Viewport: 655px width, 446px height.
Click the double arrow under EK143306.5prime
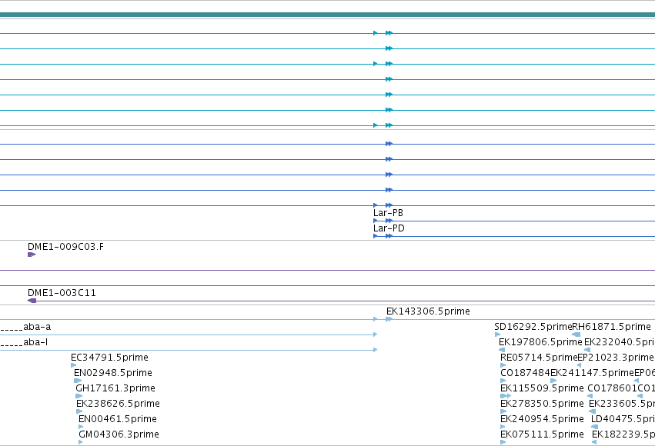point(389,319)
